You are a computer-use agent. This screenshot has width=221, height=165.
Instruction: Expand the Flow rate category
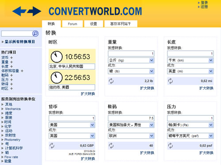click(x=11, y=157)
